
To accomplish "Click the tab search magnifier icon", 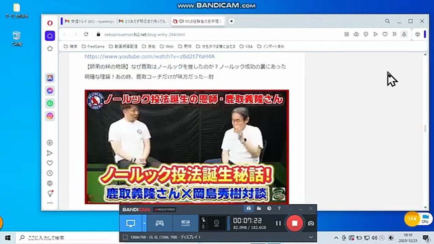I will (387, 21).
